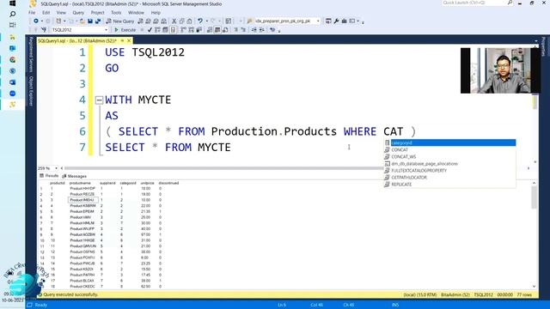Click the Cancel Executing Query icon
The image size is (550, 309).
[x=142, y=30]
